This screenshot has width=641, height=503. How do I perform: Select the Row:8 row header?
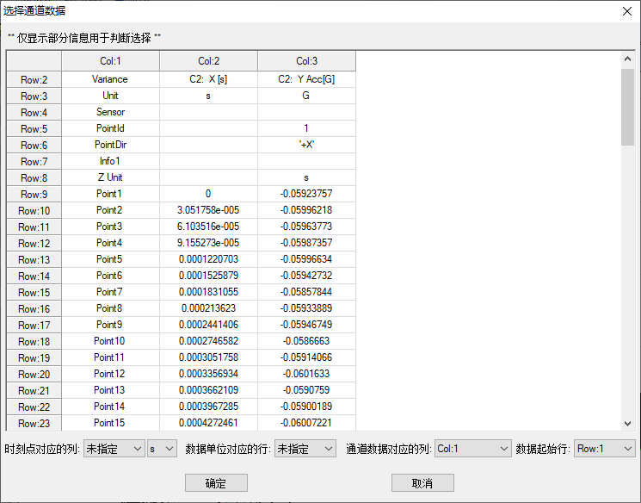click(x=34, y=177)
